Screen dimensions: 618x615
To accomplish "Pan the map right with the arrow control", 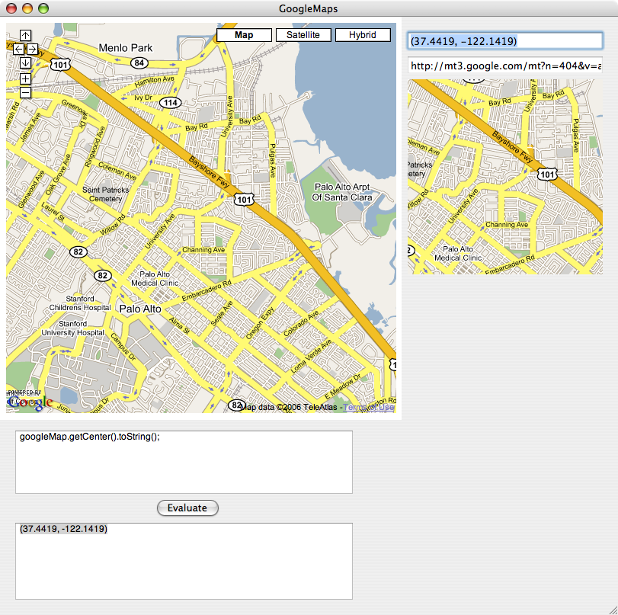I will 32,50.
